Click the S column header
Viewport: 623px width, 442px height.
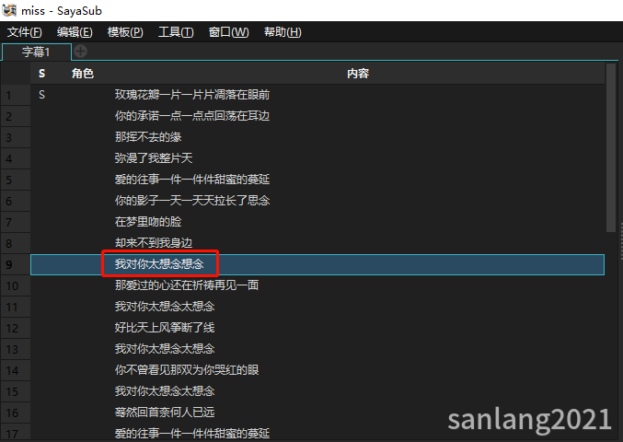41,74
